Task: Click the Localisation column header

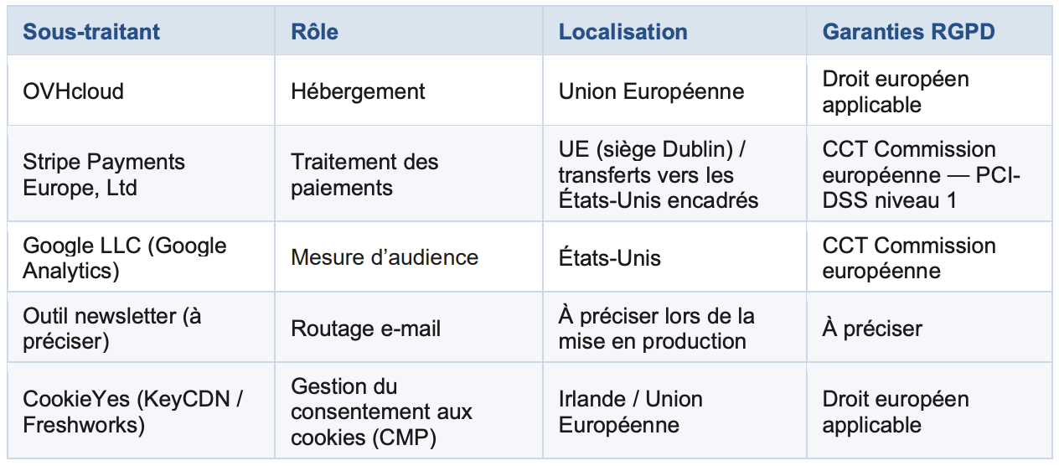Action: (623, 33)
